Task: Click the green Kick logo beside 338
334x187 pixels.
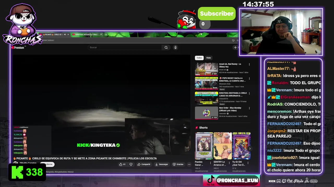Action: (17, 172)
